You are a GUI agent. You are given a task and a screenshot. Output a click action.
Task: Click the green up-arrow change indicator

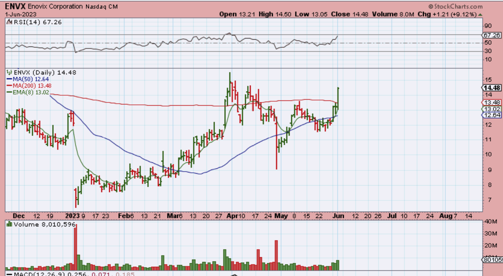pos(481,14)
